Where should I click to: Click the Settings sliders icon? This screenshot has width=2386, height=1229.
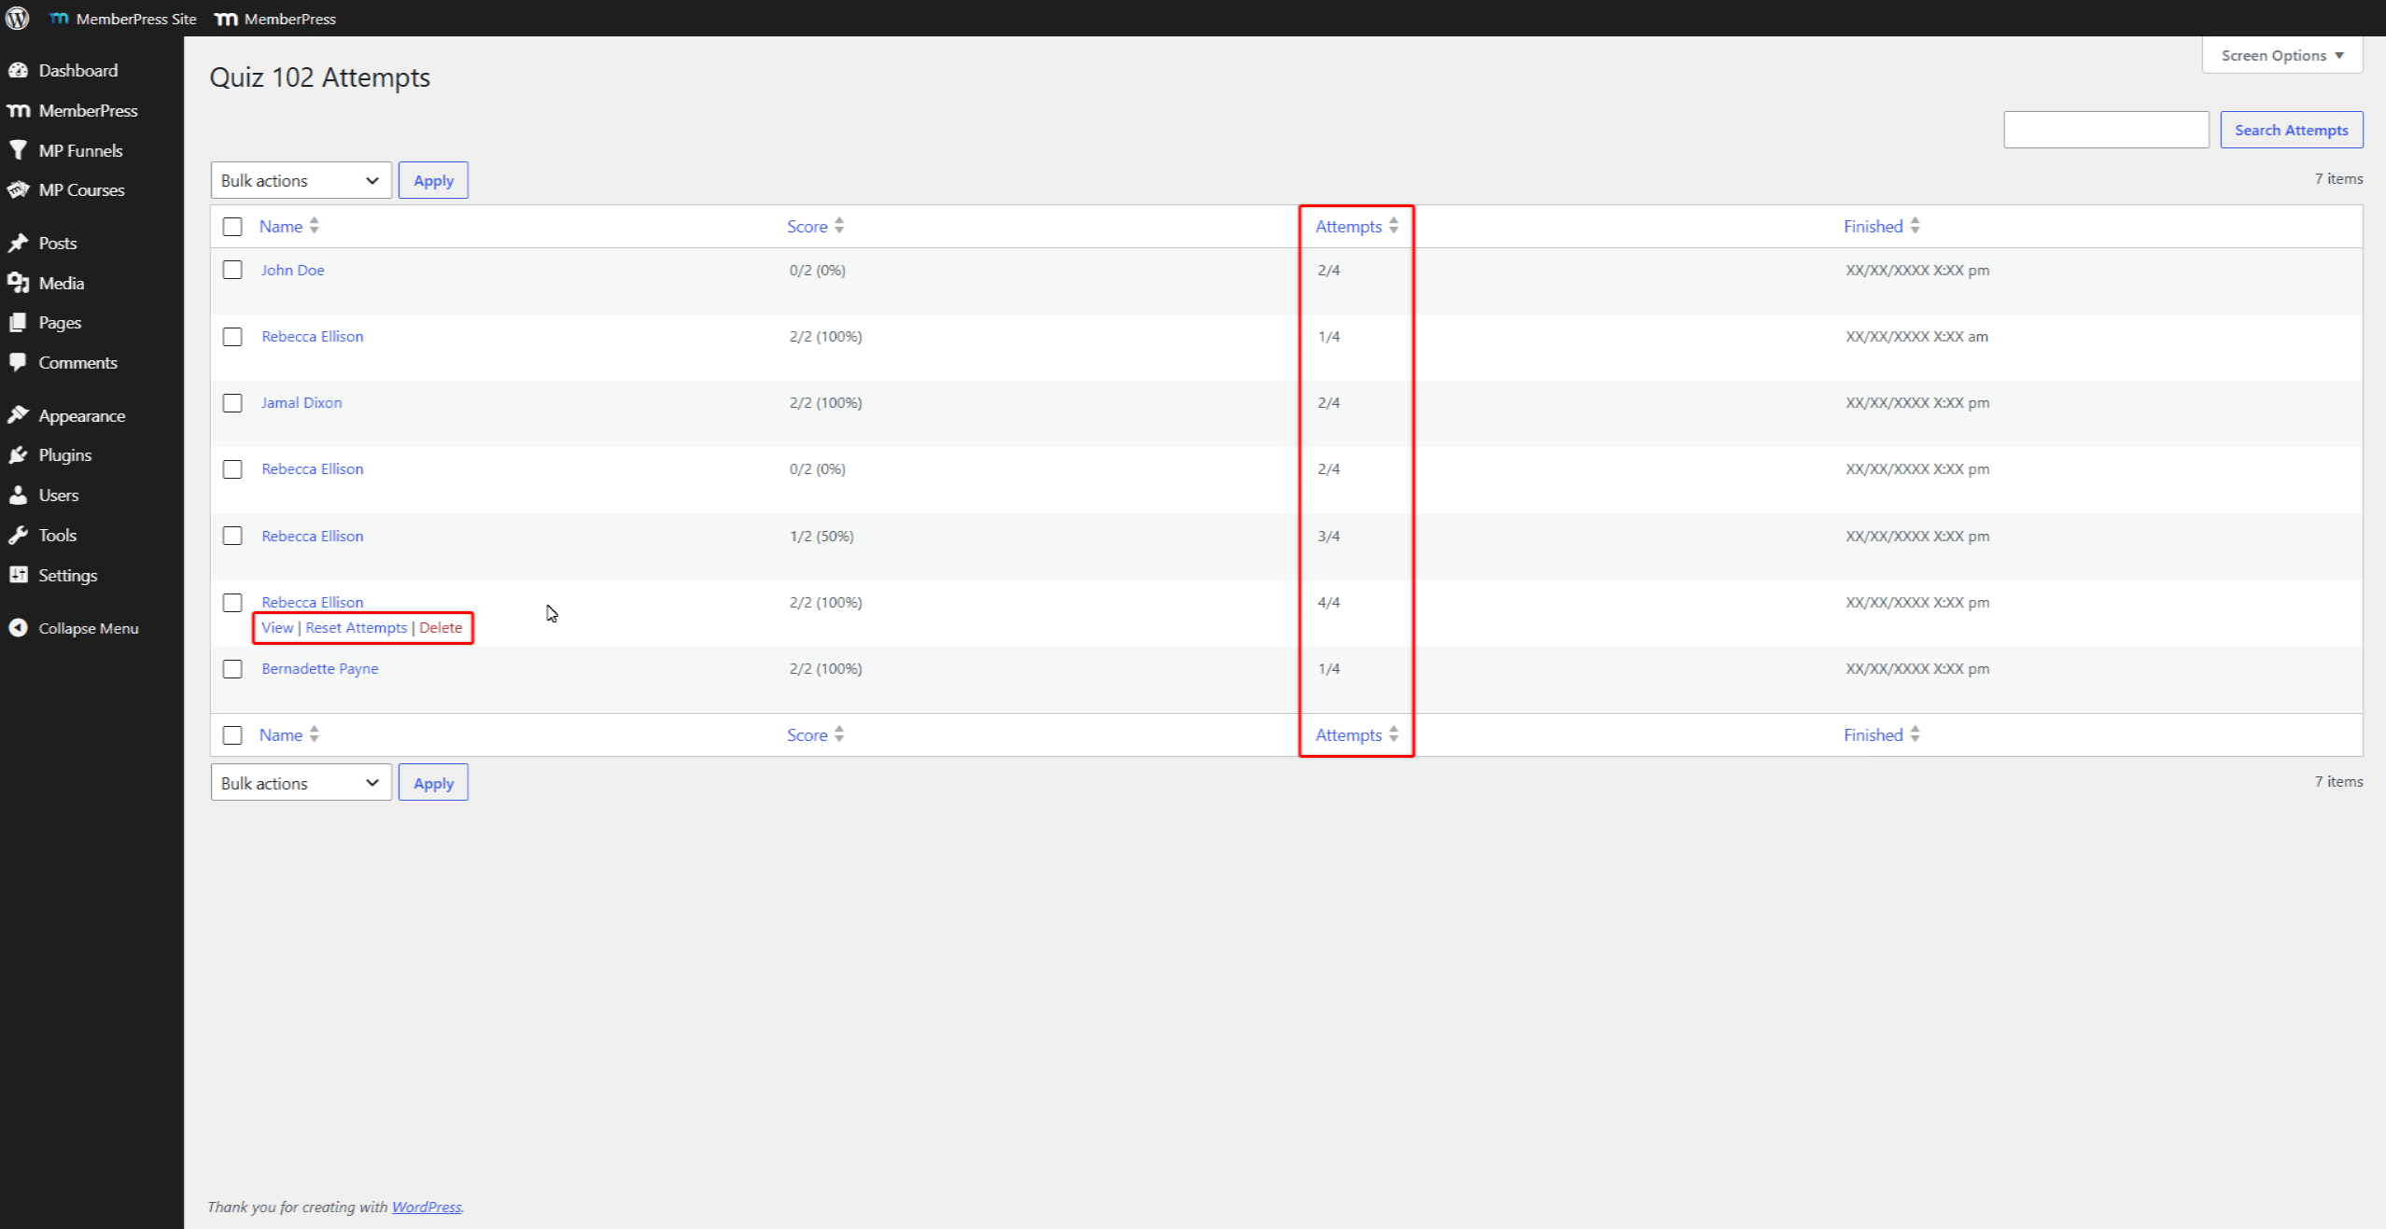coord(19,575)
